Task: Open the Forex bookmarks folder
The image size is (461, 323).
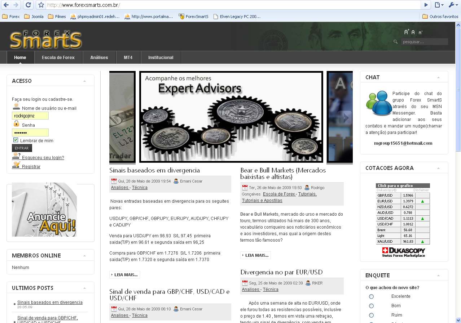Action: [11, 17]
